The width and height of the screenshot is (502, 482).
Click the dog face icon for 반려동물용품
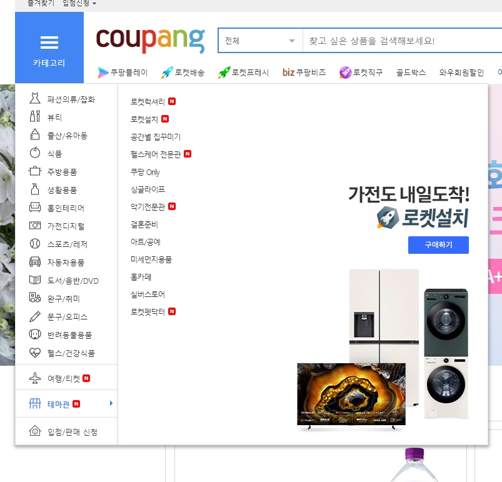(x=35, y=334)
